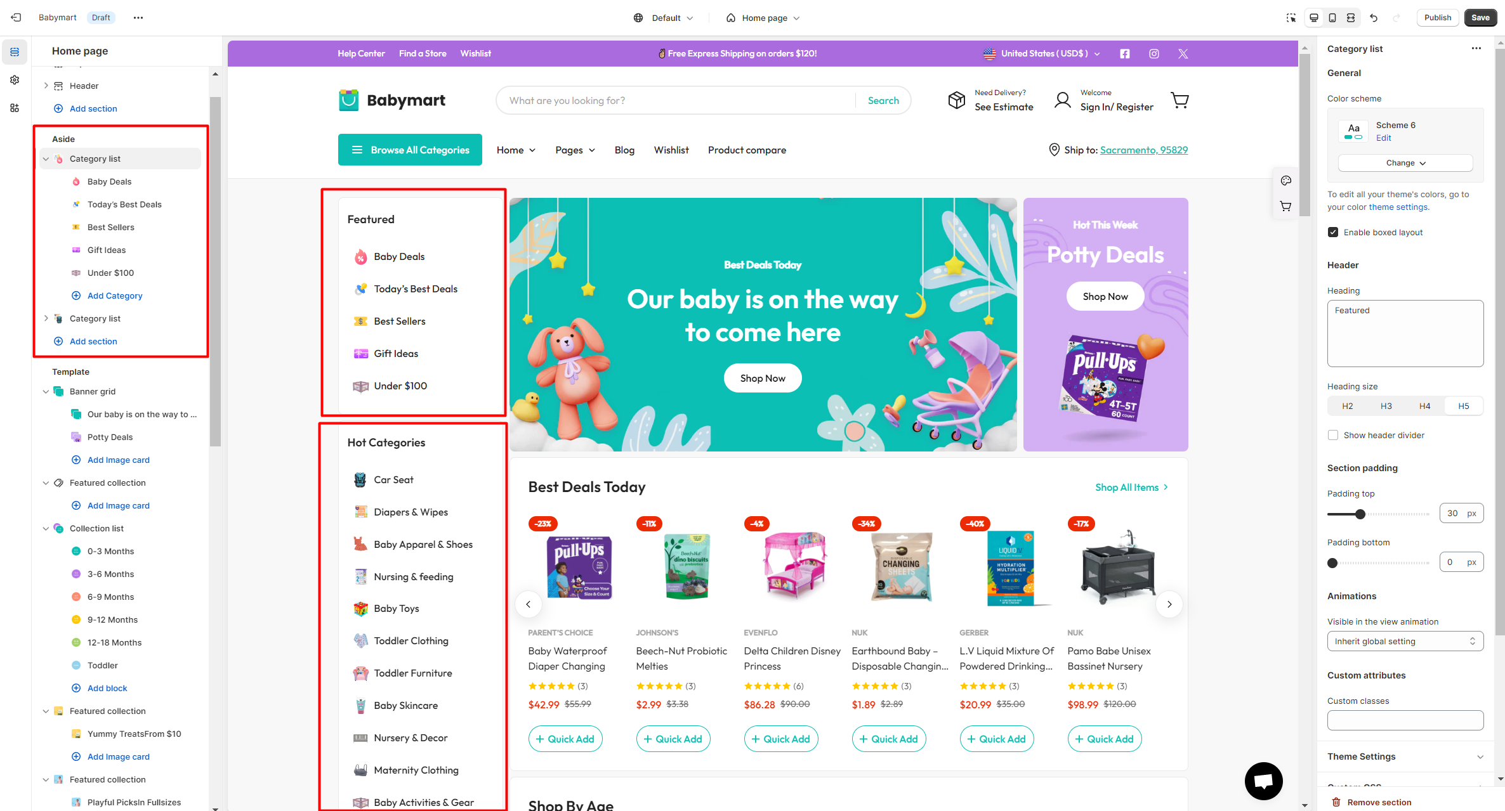Expand the Header section in sidebar
Screen dimensions: 1505x811
[46, 86]
